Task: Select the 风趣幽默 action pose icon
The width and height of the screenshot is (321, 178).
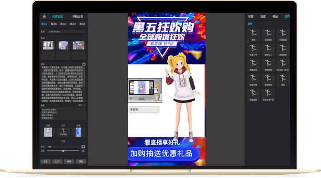Action: 253,95
